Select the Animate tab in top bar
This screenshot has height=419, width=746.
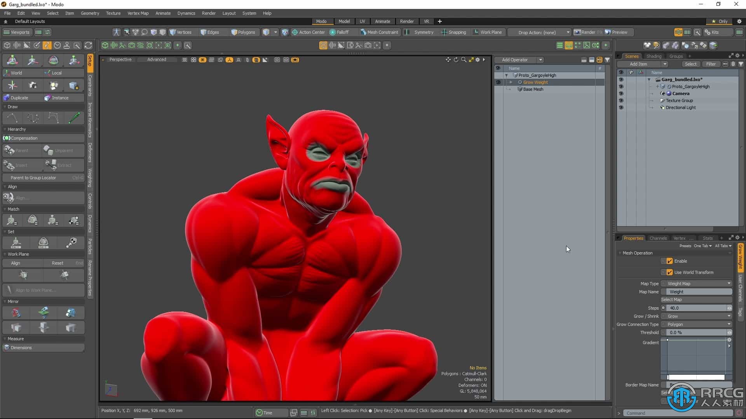382,21
